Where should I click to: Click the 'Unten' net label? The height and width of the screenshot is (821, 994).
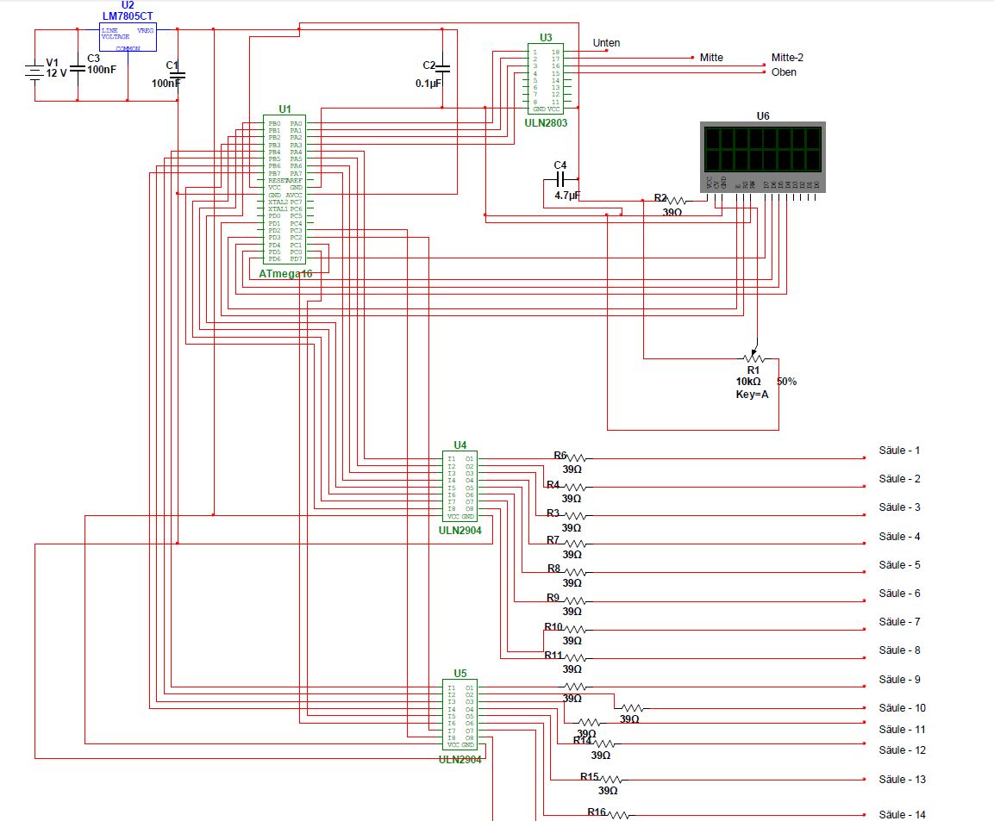[606, 43]
